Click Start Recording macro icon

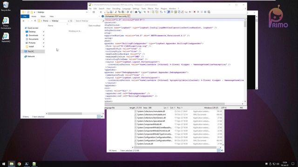(x=195, y=12)
